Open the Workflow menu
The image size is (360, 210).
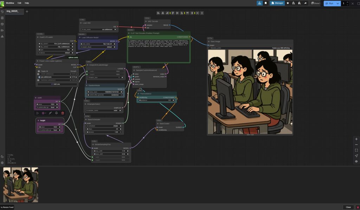click(x=10, y=3)
